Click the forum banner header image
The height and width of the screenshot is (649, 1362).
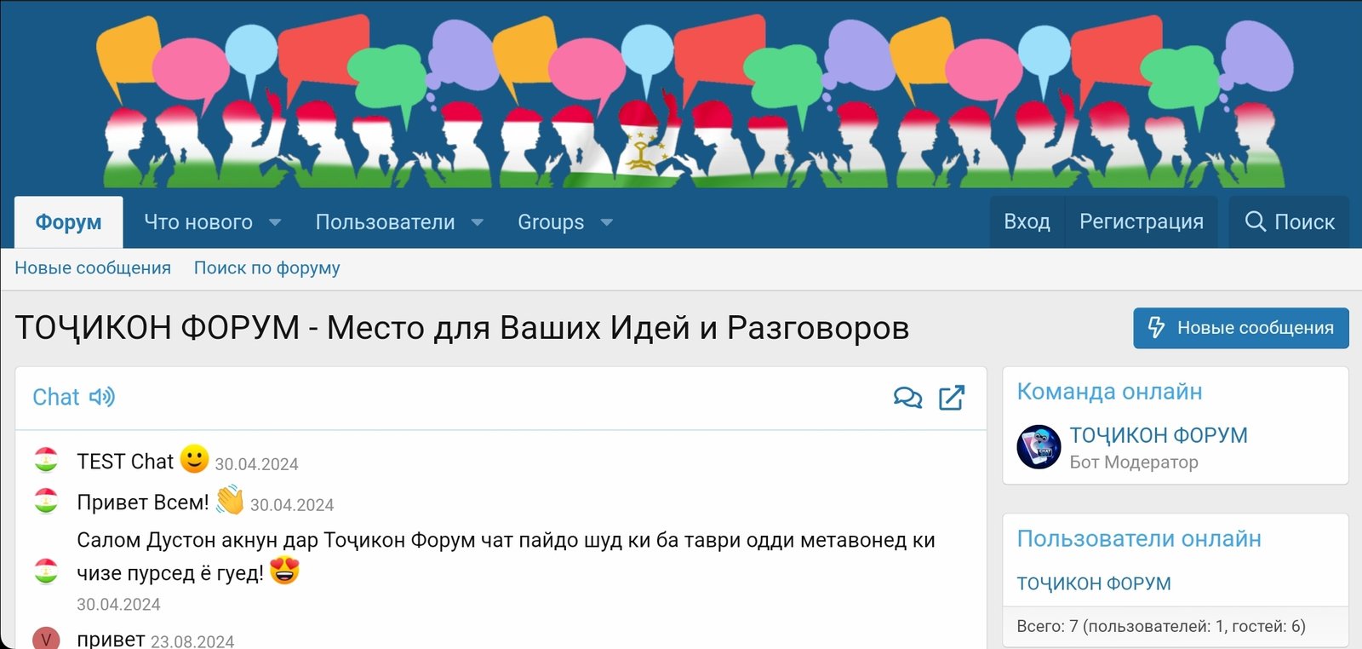694,101
